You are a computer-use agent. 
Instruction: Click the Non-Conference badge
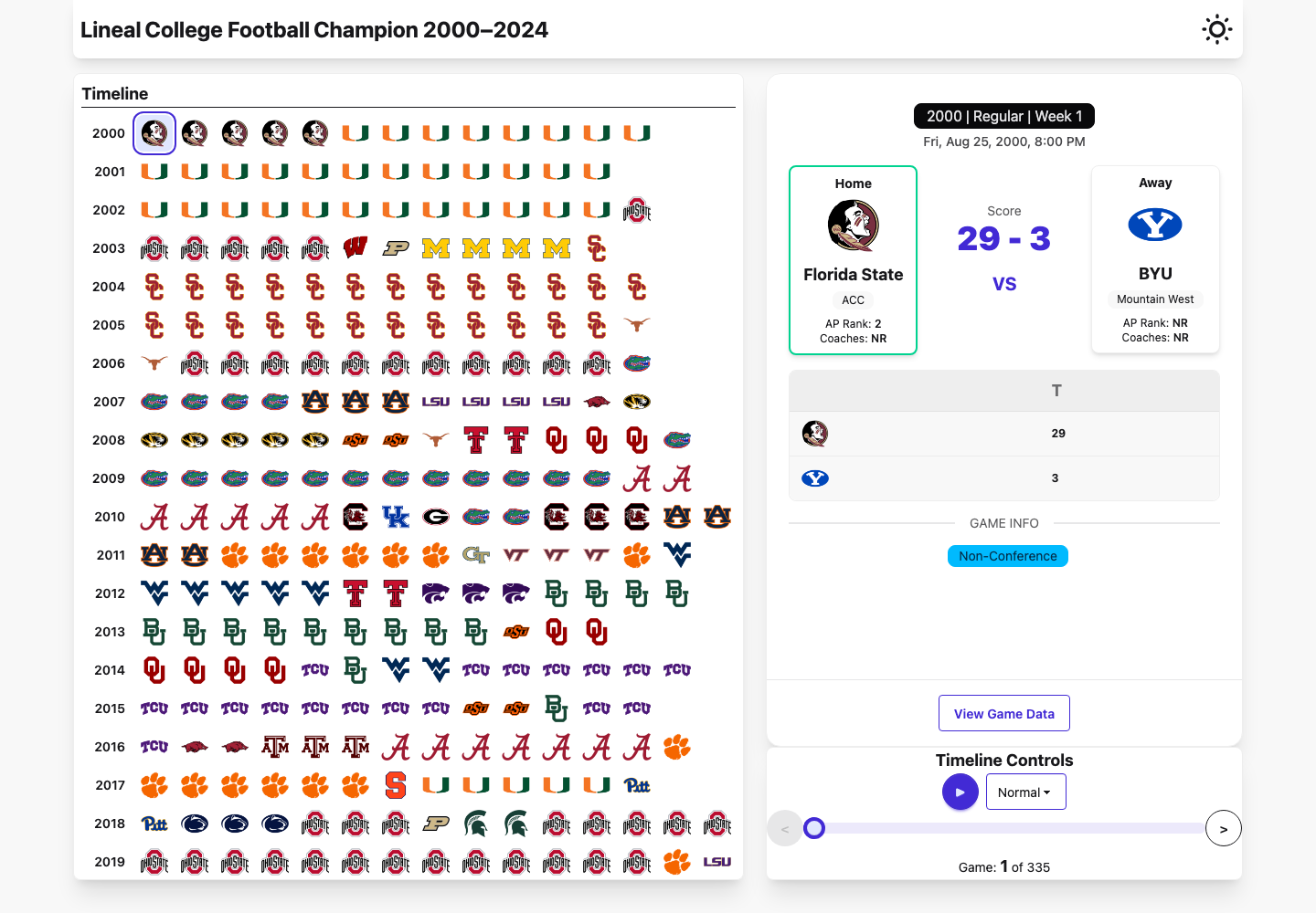[1008, 556]
